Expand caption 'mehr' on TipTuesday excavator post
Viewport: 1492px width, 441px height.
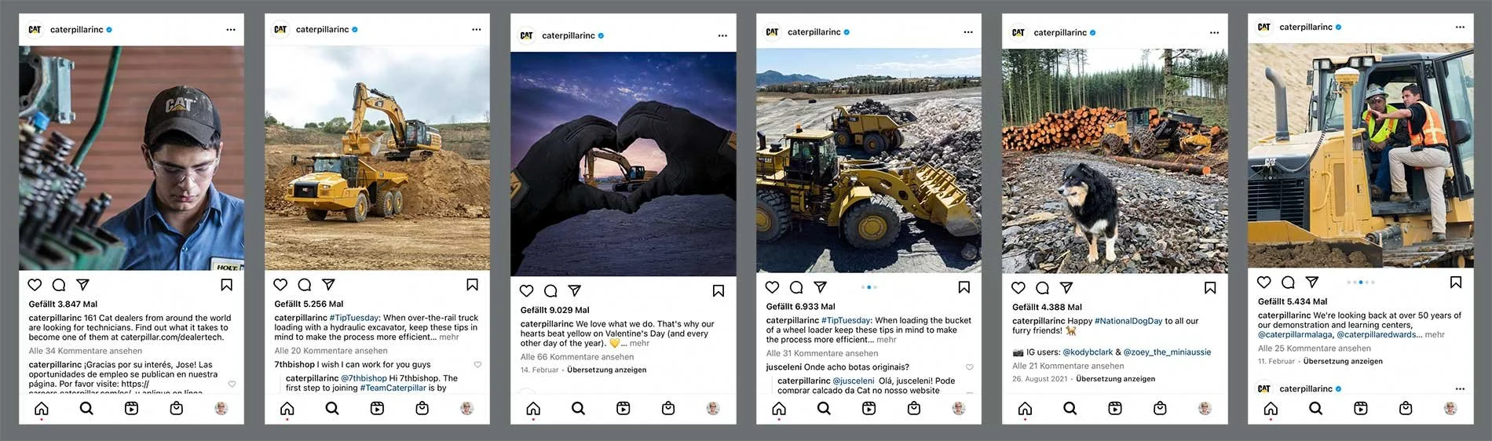pyautogui.click(x=449, y=337)
